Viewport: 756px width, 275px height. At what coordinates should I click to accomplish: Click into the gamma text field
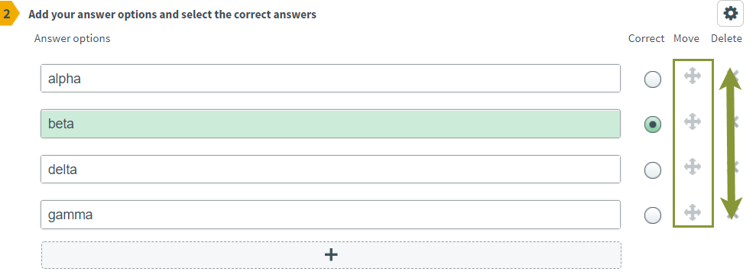pos(330,215)
